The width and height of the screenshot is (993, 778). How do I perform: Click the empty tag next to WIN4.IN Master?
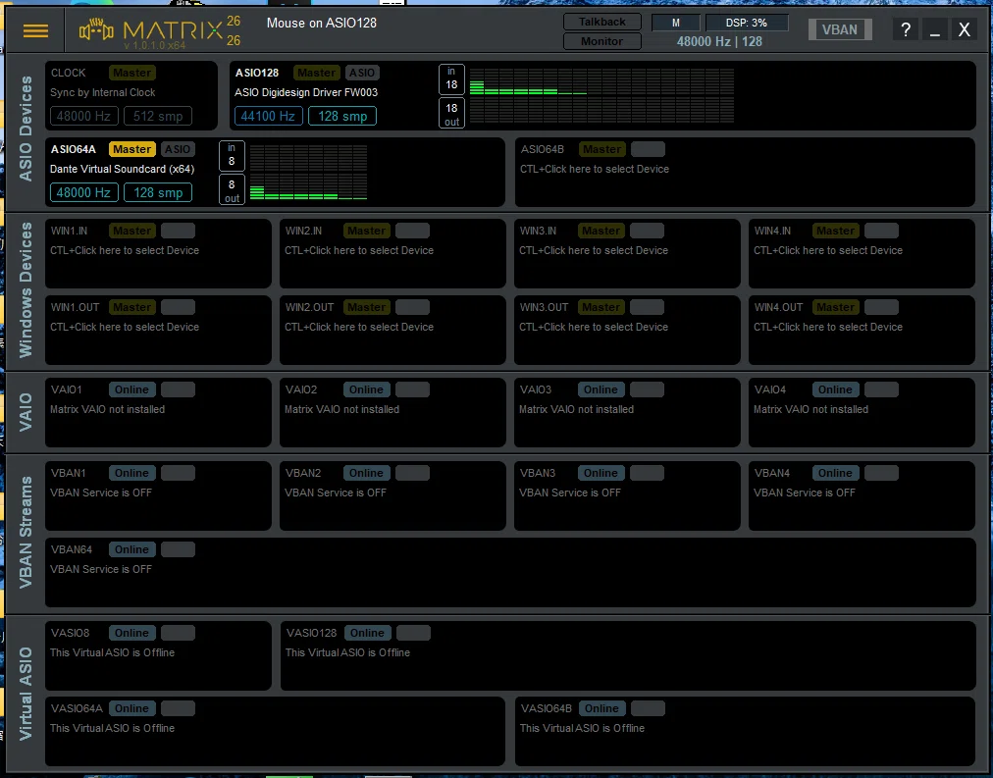point(881,232)
